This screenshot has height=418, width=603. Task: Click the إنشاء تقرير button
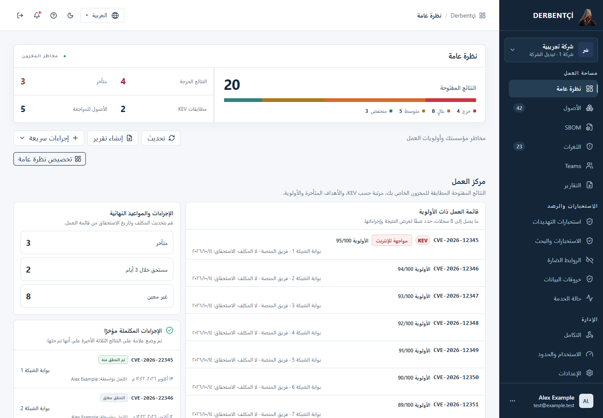(x=113, y=138)
